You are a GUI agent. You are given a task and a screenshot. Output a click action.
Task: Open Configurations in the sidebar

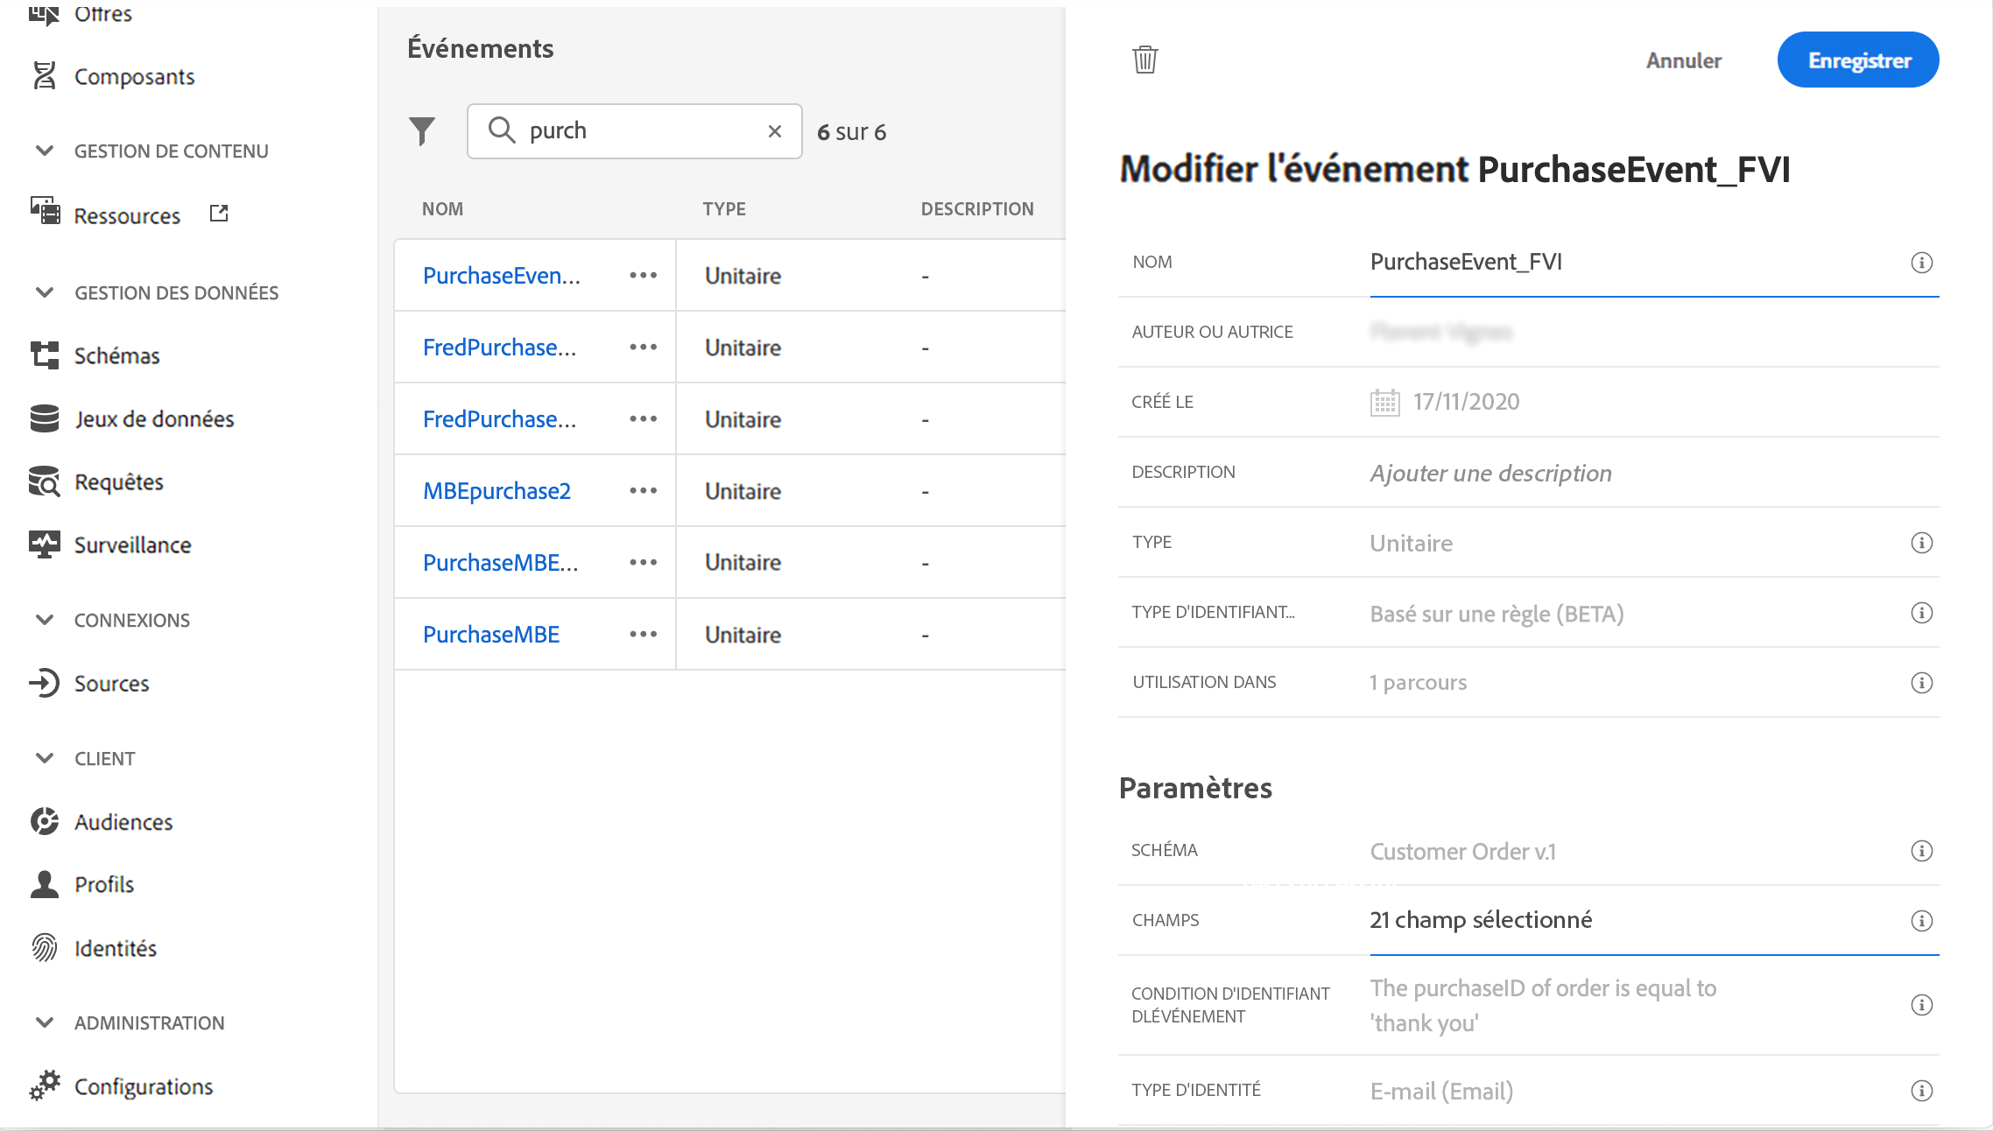click(x=143, y=1086)
